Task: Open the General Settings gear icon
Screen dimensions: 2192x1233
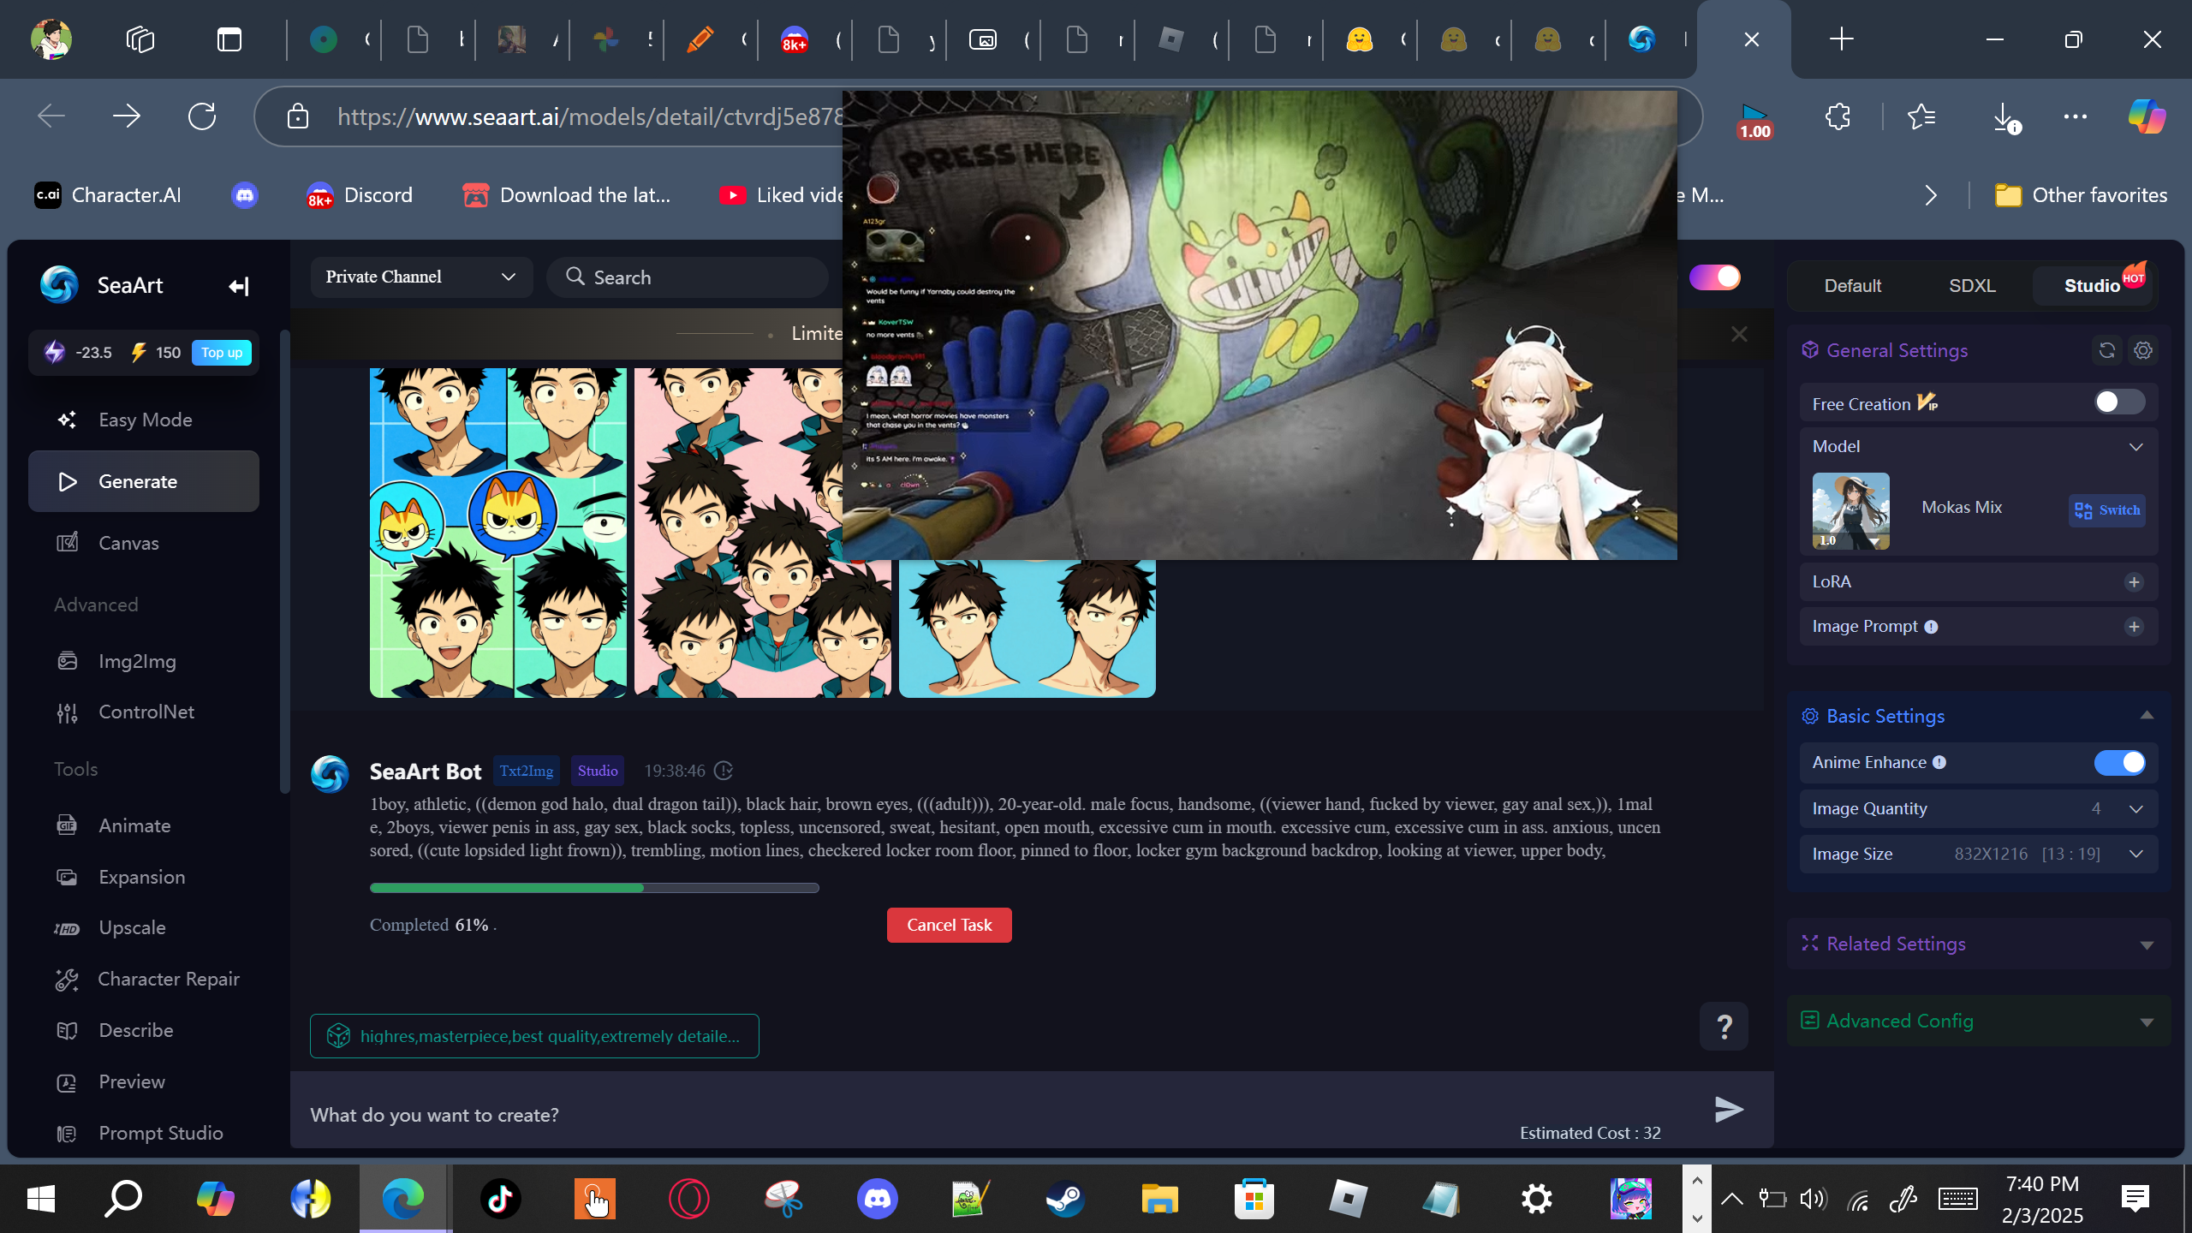Action: (2143, 350)
